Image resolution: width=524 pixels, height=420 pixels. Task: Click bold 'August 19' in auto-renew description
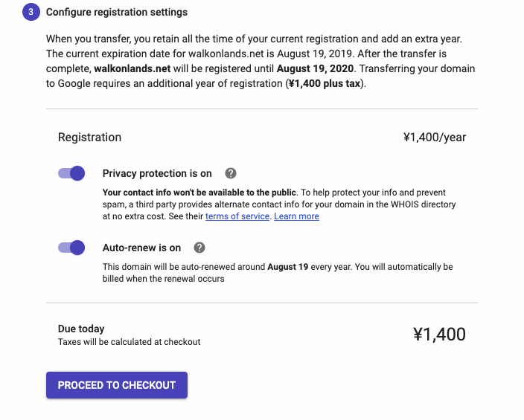(288, 267)
